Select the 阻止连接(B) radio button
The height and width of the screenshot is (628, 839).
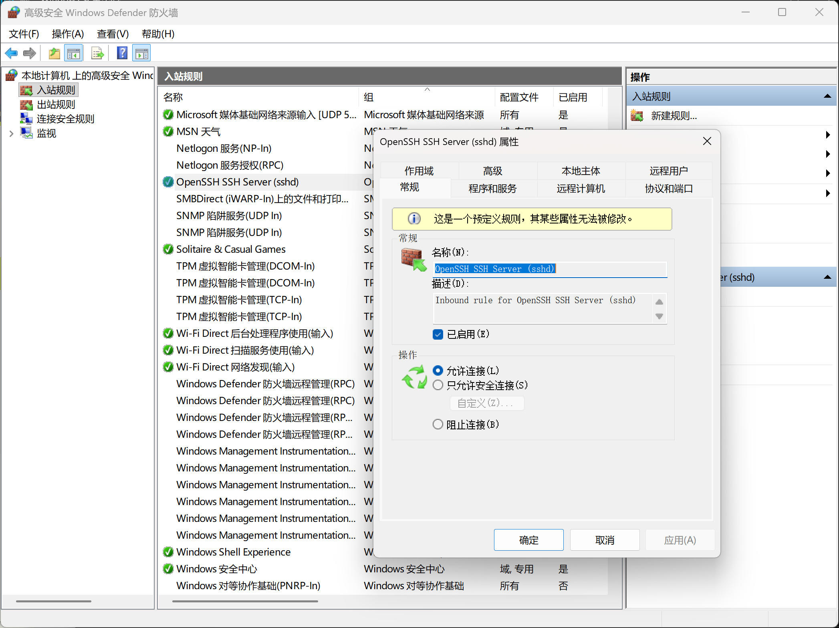(x=438, y=425)
